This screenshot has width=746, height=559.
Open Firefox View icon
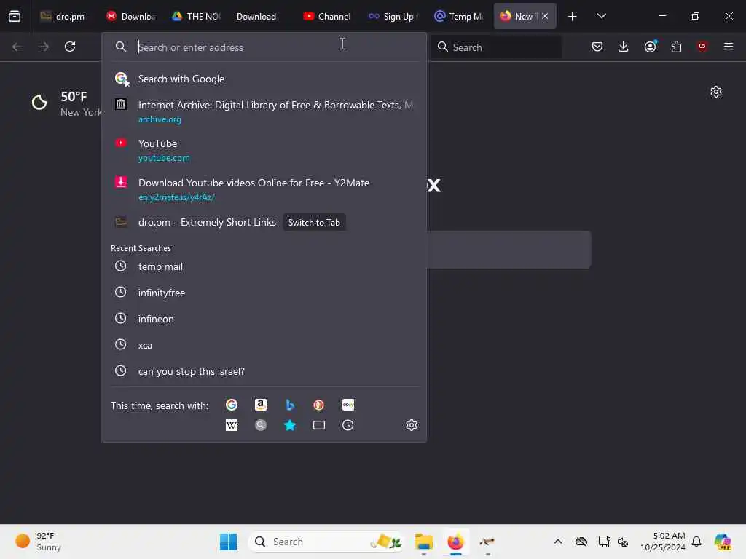(15, 16)
